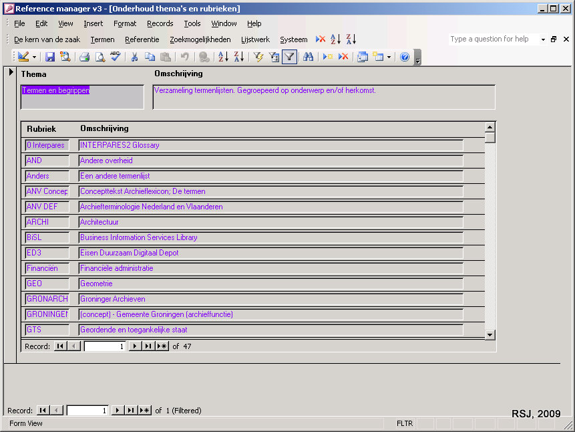Click the Architectuur omschrijving field
Screen dimensions: 575x432
pyautogui.click(x=270, y=222)
